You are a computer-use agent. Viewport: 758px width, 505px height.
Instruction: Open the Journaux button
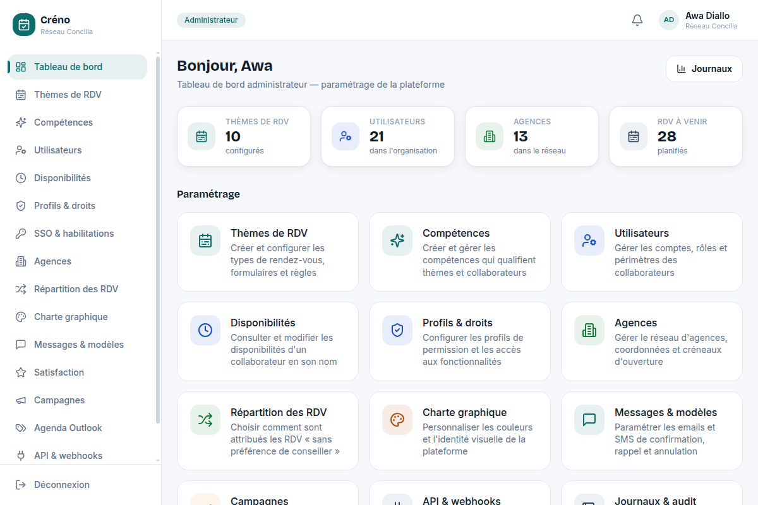pyautogui.click(x=704, y=69)
